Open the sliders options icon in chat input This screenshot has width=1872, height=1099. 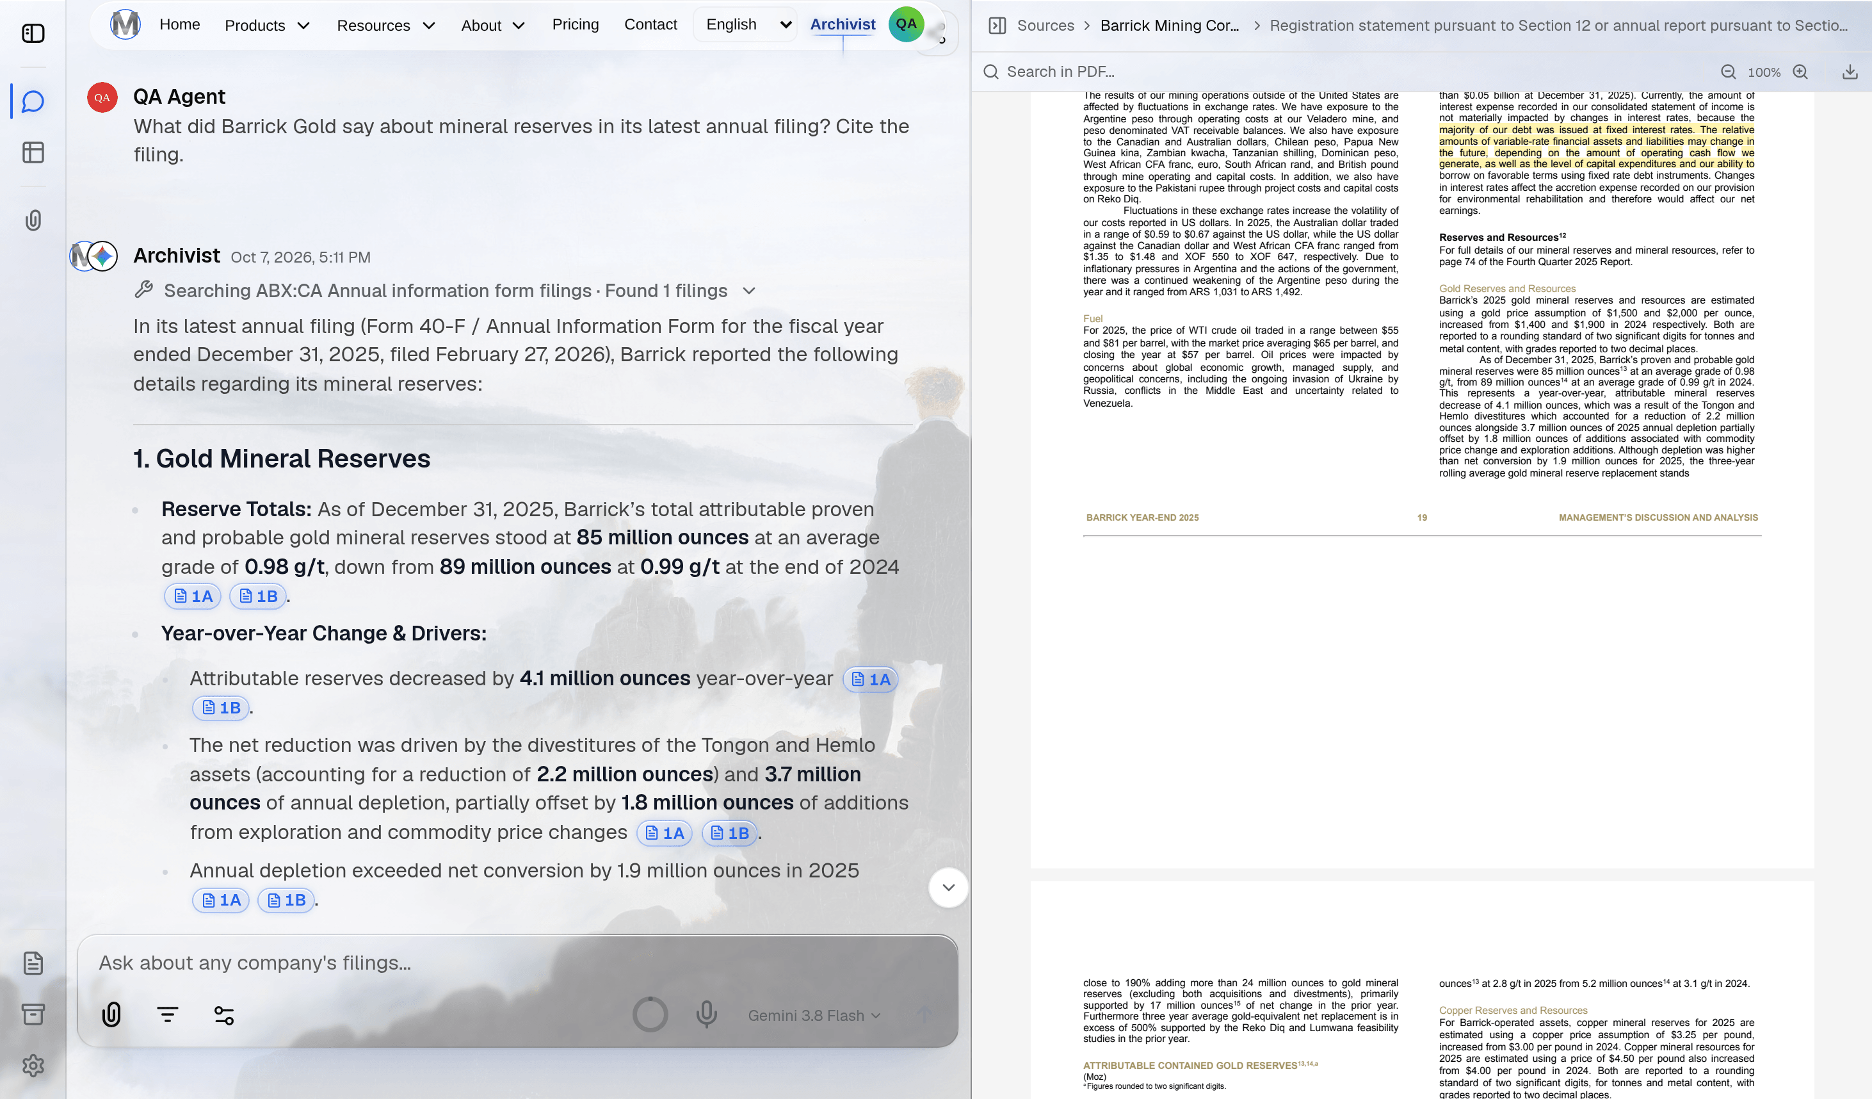223,1015
